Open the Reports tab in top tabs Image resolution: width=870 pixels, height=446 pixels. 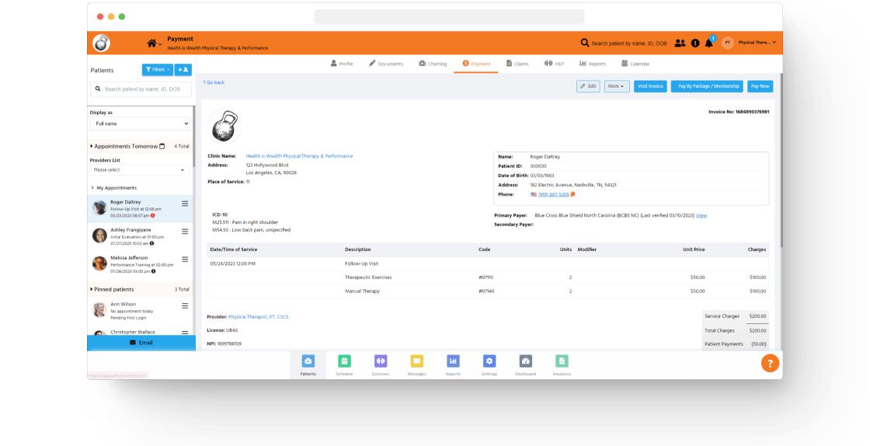(593, 64)
